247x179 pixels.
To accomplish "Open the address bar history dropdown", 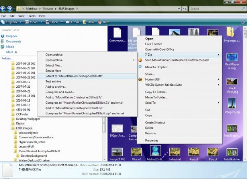I will point(179,9).
